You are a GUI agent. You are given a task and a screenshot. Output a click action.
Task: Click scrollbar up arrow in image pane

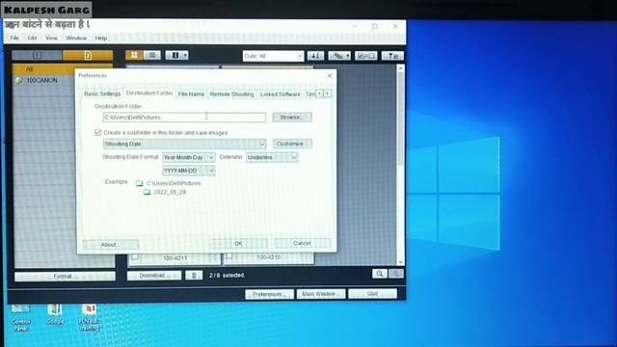point(401,68)
